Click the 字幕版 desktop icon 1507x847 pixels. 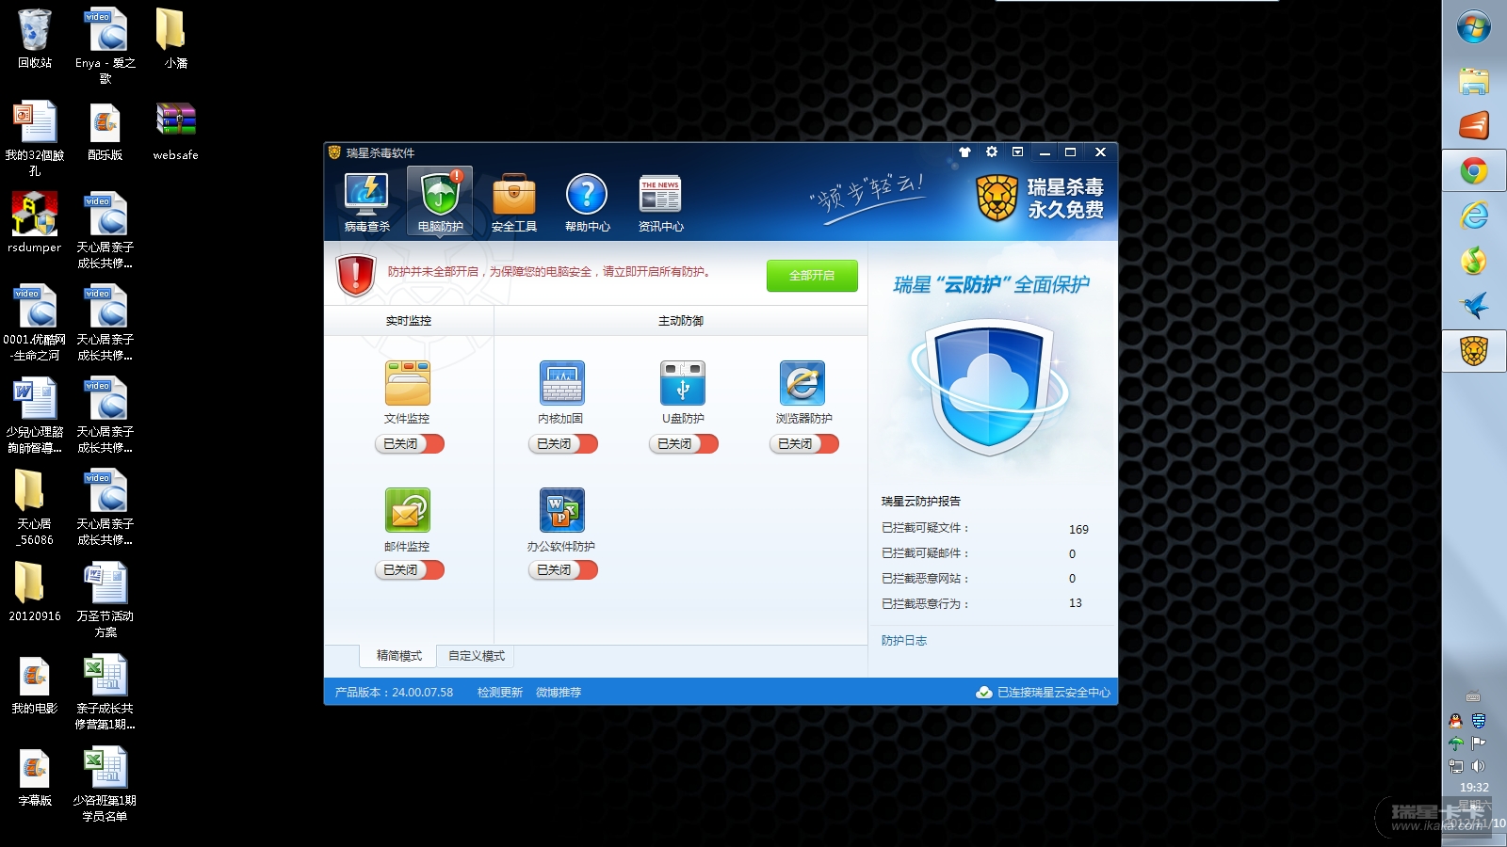point(35,776)
